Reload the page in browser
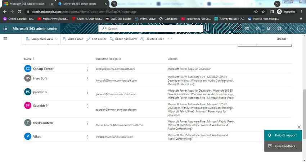306x162 pixels. tap(19, 12)
